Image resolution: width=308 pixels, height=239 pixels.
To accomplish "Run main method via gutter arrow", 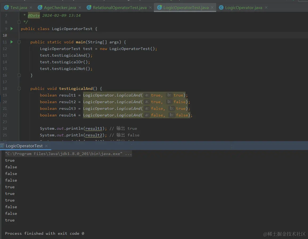I will pos(12,42).
